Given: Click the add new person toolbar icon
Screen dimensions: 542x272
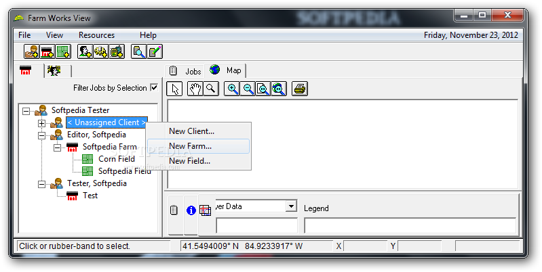Looking at the screenshot, I should click(85, 51).
